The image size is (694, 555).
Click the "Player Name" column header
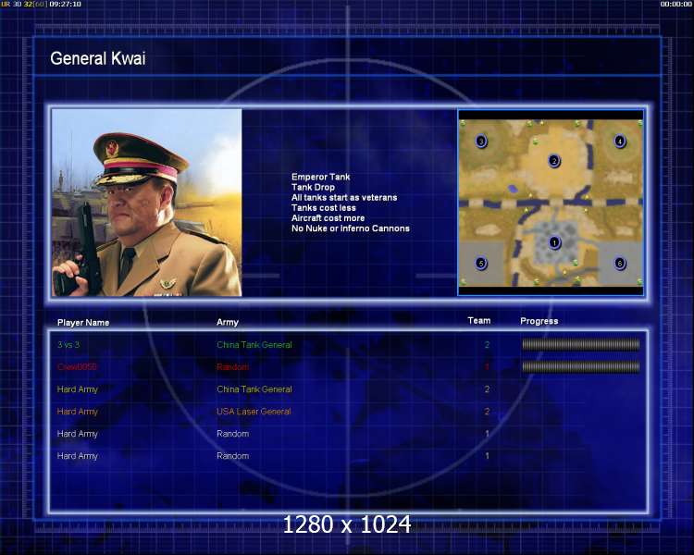click(83, 323)
